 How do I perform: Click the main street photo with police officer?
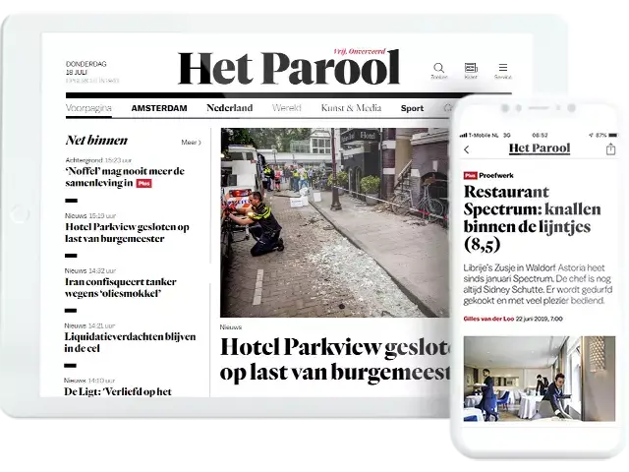point(334,223)
